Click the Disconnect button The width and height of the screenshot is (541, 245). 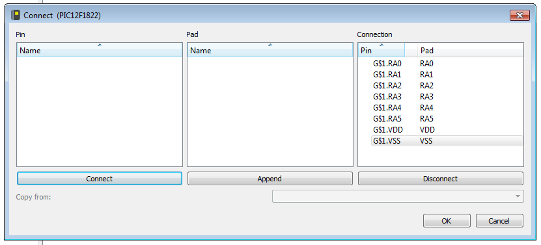click(x=441, y=179)
